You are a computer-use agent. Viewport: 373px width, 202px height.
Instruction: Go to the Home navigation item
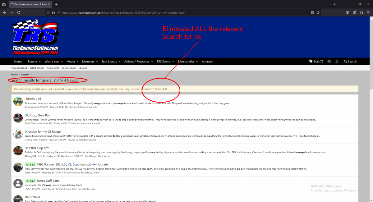pos(18,62)
